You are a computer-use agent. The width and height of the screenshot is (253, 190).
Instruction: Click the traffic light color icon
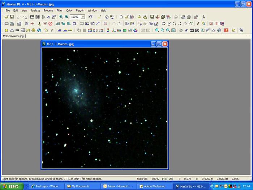108,30
